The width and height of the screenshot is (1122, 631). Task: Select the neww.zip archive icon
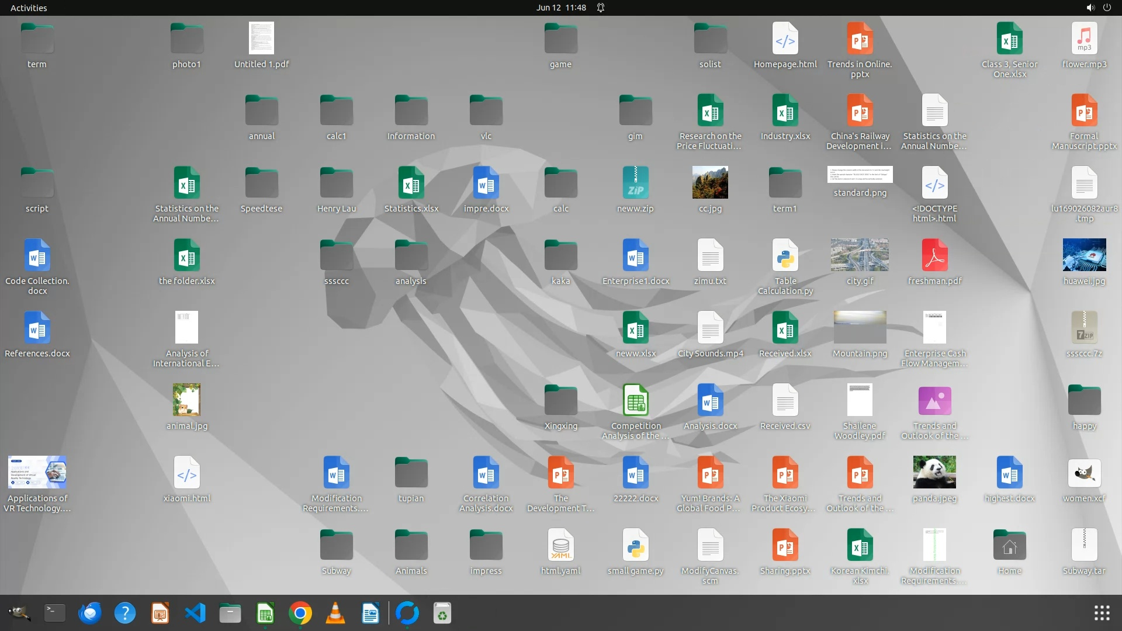tap(635, 183)
